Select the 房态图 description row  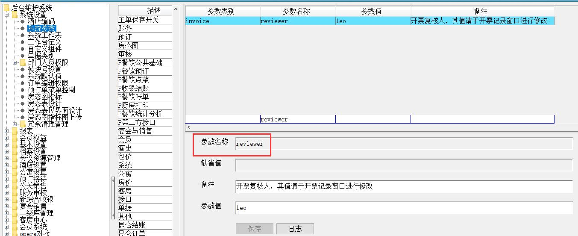[x=145, y=46]
